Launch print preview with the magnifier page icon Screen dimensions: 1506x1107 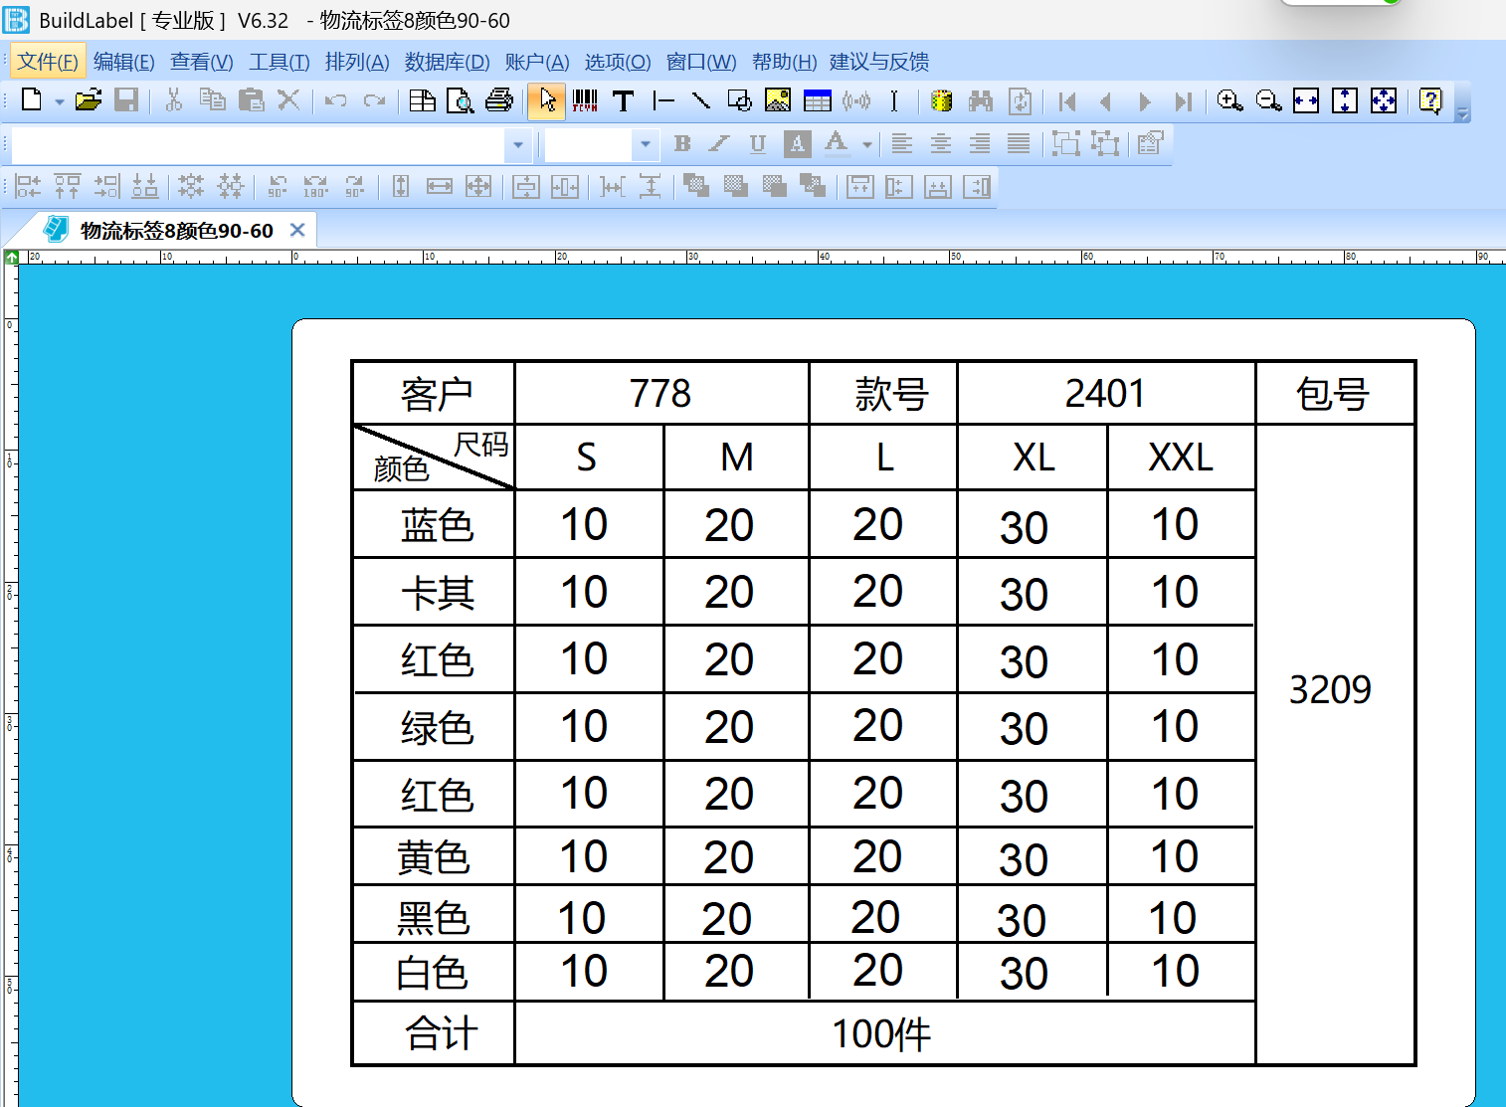click(x=461, y=100)
